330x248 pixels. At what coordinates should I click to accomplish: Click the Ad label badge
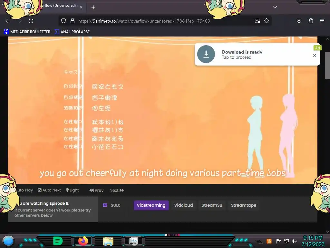[x=317, y=48]
